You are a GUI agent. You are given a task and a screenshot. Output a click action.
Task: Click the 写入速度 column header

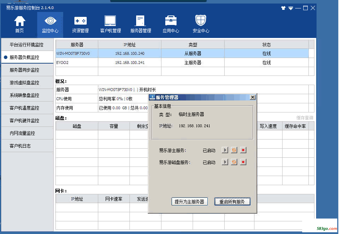click(268, 126)
